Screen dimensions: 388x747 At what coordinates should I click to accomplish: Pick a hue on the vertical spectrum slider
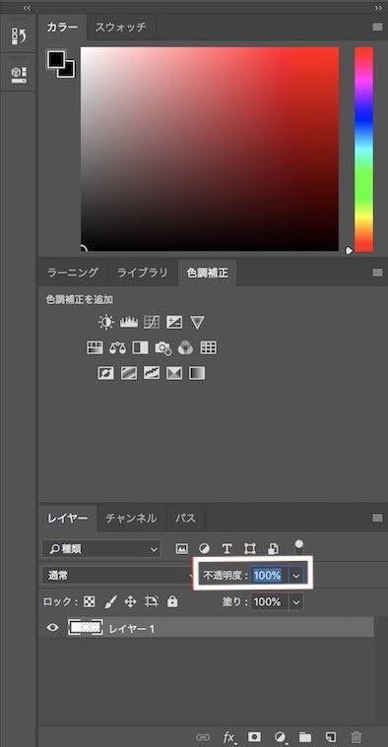(363, 150)
